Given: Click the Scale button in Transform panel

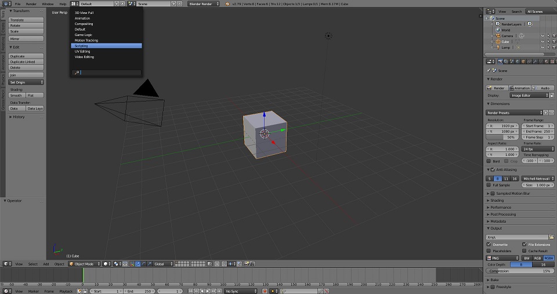Looking at the screenshot, I should [26, 31].
